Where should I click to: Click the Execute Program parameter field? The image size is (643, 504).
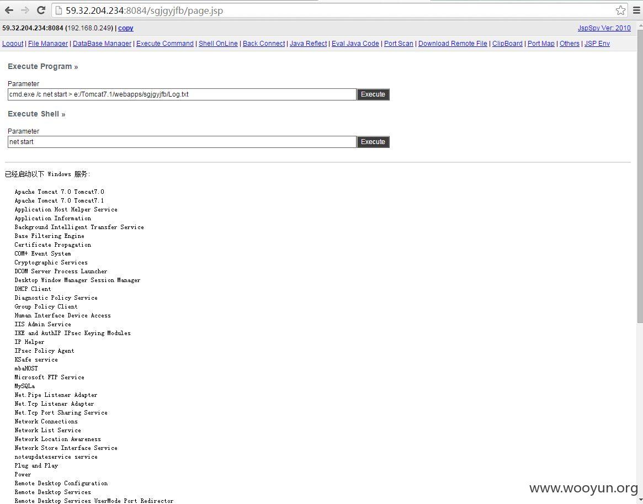click(x=182, y=94)
